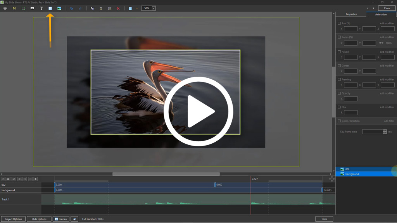Enable the Center checkbox

pos(339,65)
